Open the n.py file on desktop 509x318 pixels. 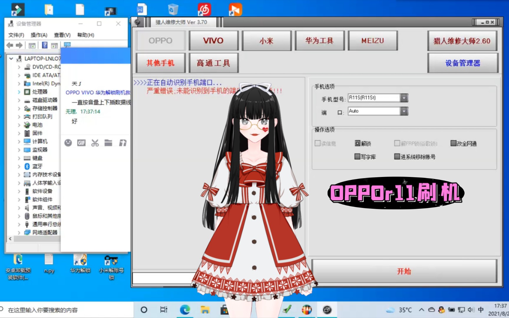click(x=49, y=264)
